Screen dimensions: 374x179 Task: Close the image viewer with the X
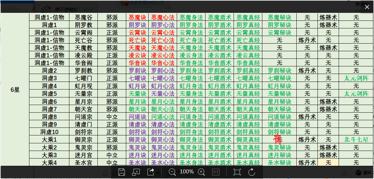coord(367,7)
